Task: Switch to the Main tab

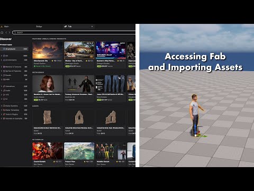Action: [6, 27]
